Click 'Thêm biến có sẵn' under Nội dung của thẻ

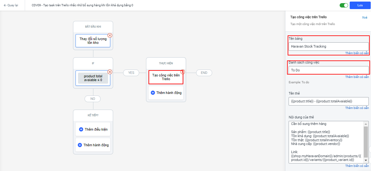(357, 166)
